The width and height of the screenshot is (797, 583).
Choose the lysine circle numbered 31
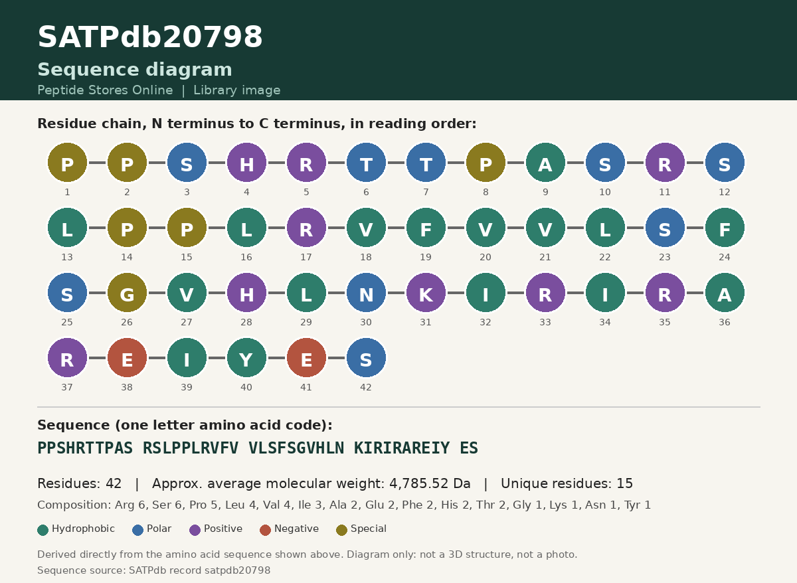[x=426, y=293]
